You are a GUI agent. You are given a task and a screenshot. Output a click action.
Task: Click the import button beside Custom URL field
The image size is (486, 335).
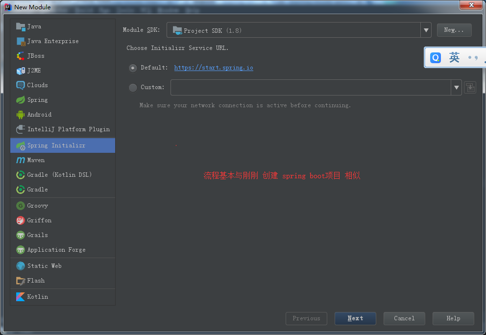click(470, 87)
